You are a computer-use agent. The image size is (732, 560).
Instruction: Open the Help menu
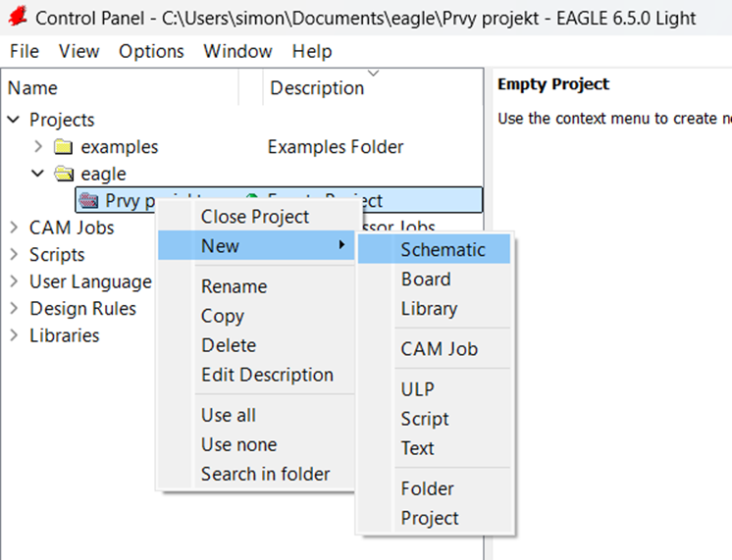tap(312, 51)
